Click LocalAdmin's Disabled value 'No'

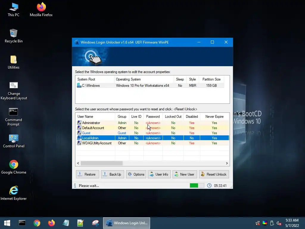tap(192, 138)
